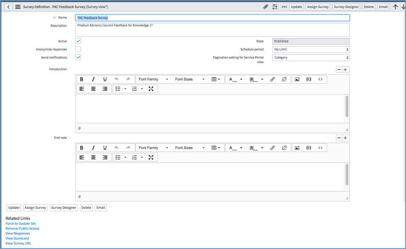The width and height of the screenshot is (406, 249).
Task: Click the remove link icon in Introduction toolbar
Action: (x=284, y=79)
